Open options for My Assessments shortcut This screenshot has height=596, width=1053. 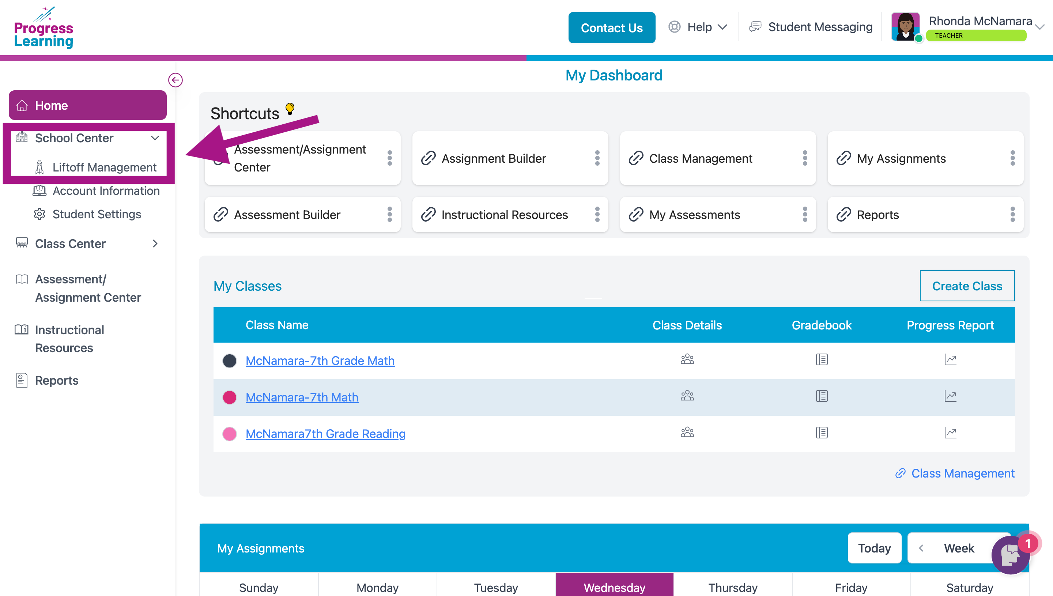click(805, 215)
